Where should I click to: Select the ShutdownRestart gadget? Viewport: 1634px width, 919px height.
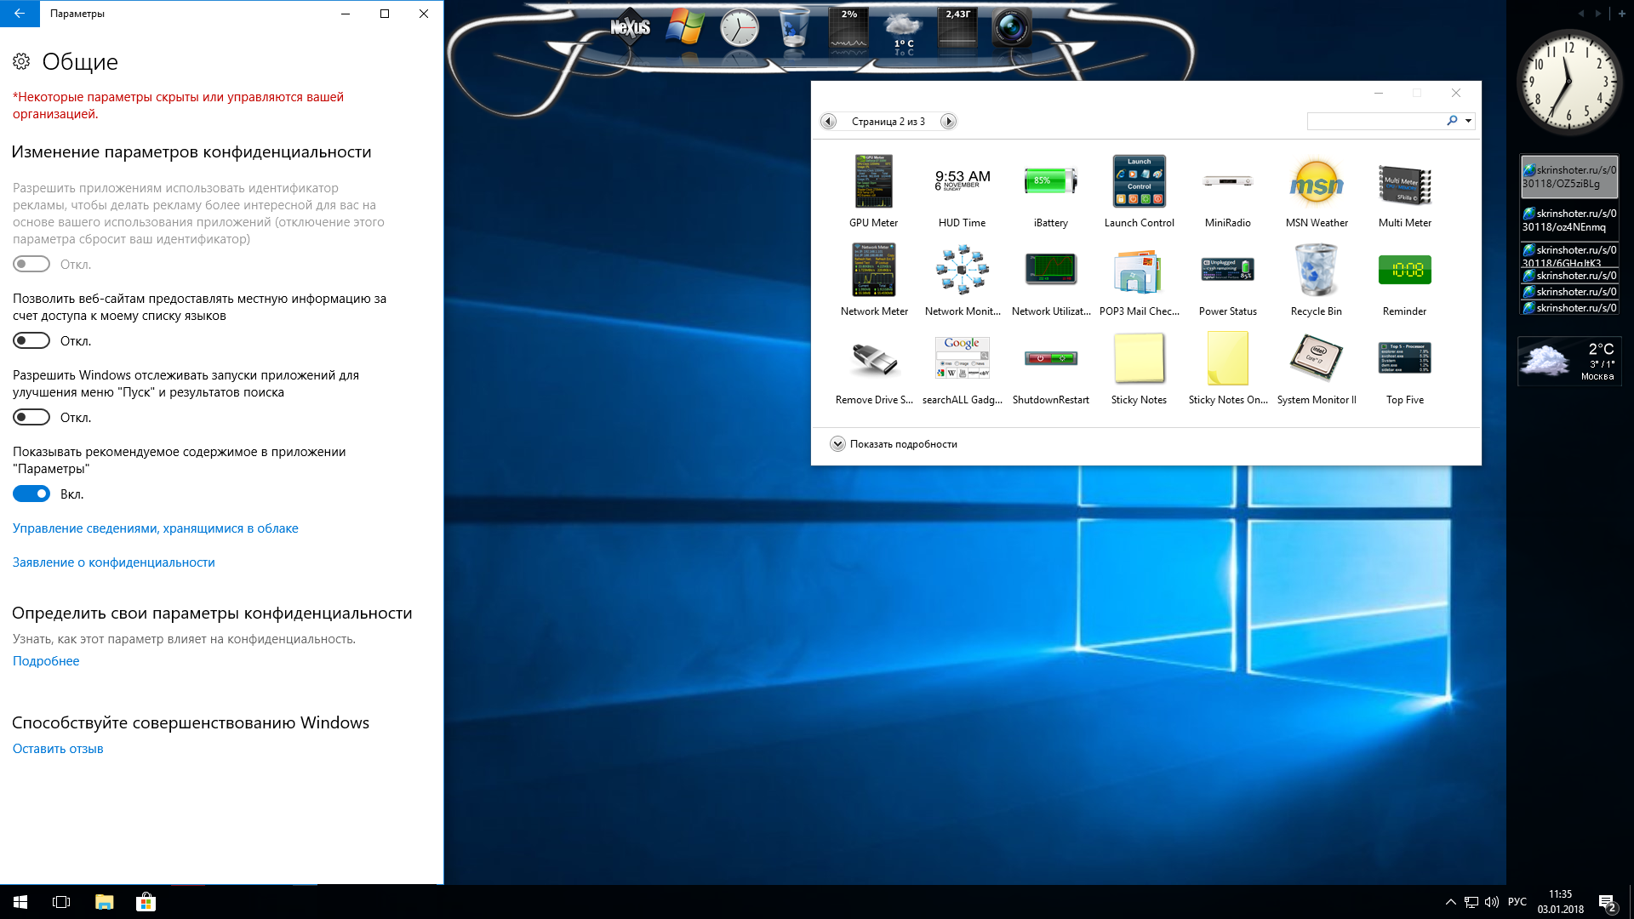click(1050, 359)
